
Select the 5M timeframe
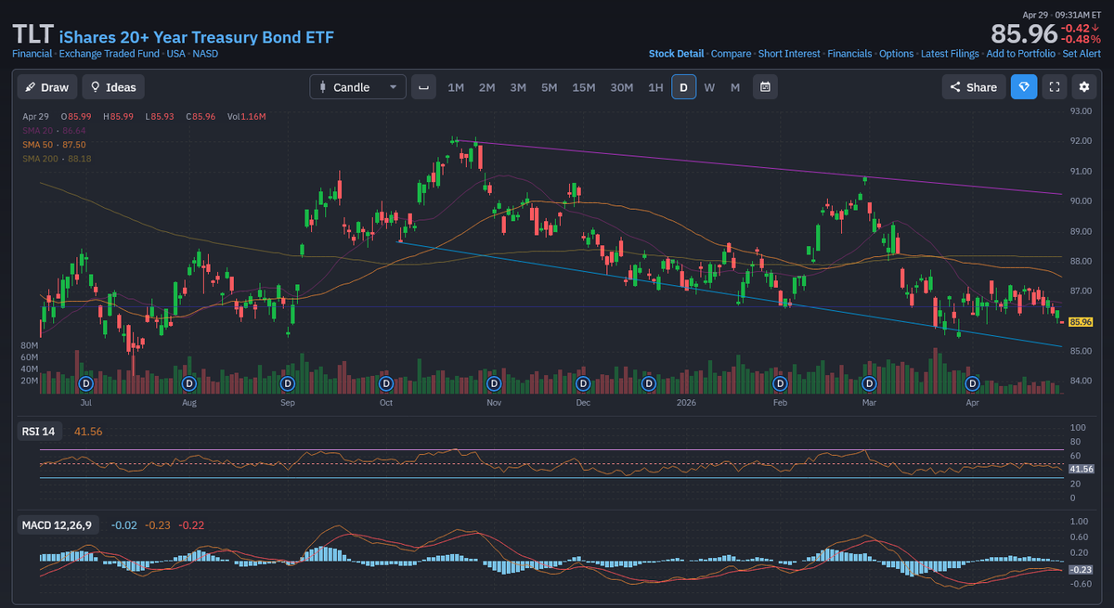tap(550, 87)
